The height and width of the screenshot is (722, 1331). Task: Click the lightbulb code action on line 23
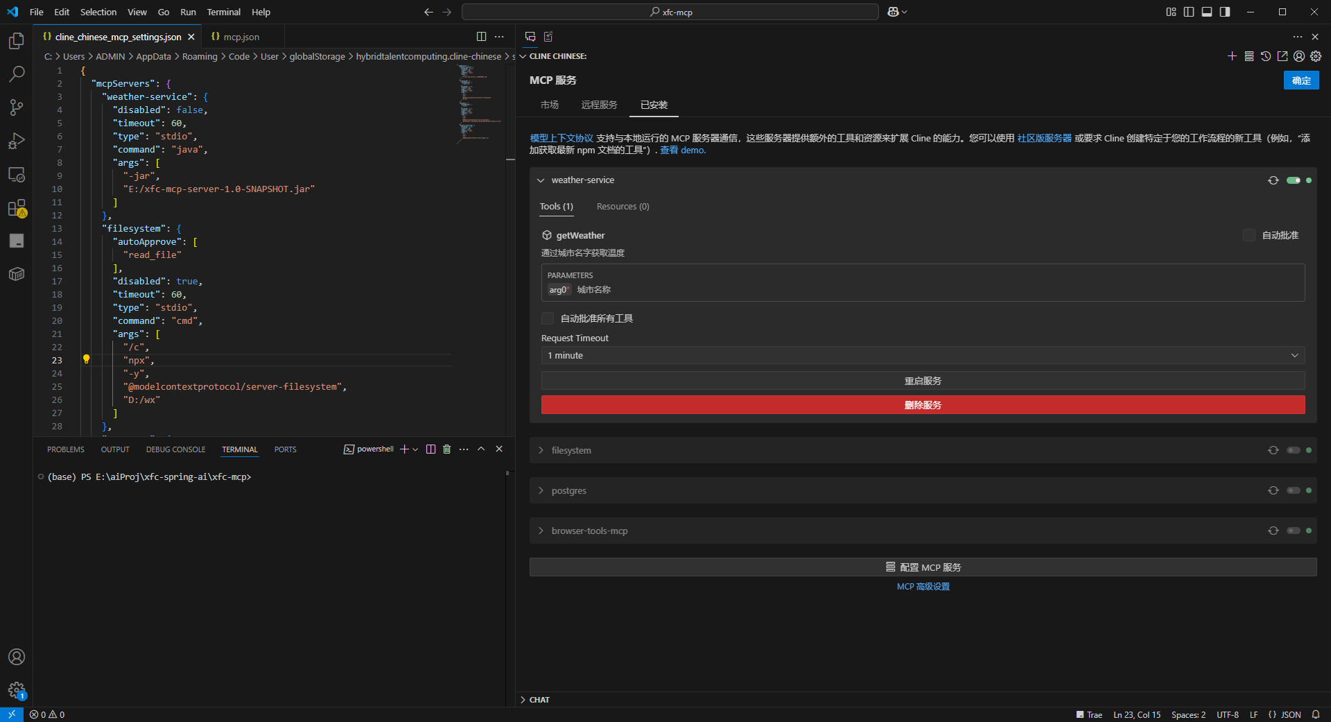(x=87, y=359)
